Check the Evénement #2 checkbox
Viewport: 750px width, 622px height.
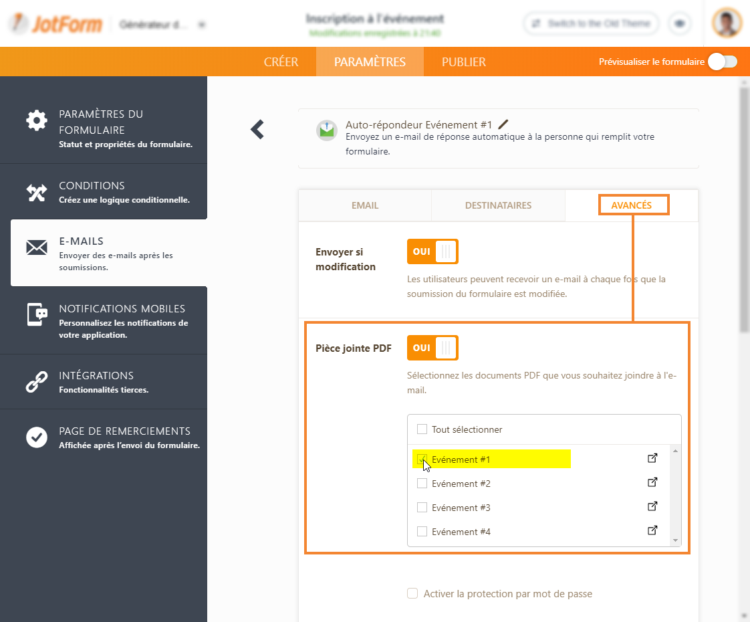click(x=422, y=484)
